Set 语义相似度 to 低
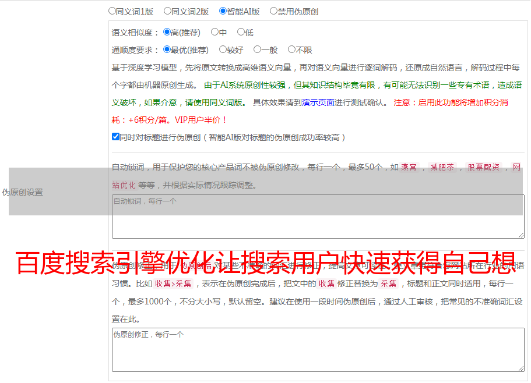 (x=241, y=33)
